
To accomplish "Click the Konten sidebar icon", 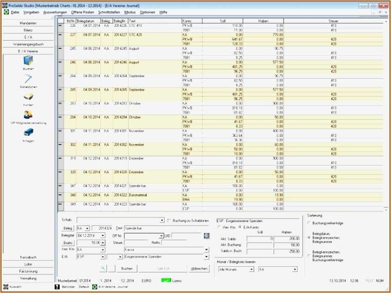I will click(28, 97).
